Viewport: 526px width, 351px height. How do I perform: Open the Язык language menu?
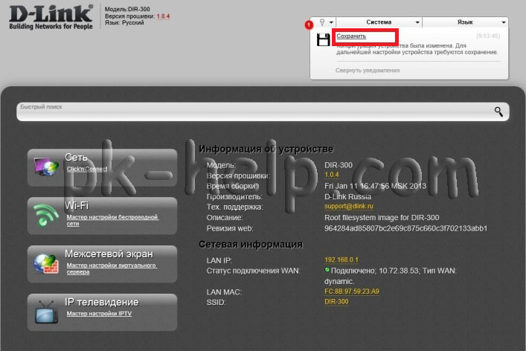pos(465,22)
